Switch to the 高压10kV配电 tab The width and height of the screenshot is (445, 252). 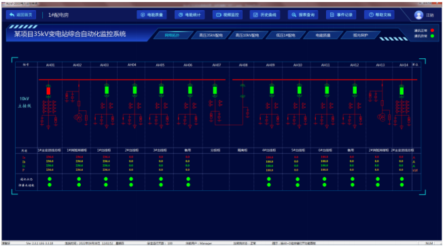[247, 35]
